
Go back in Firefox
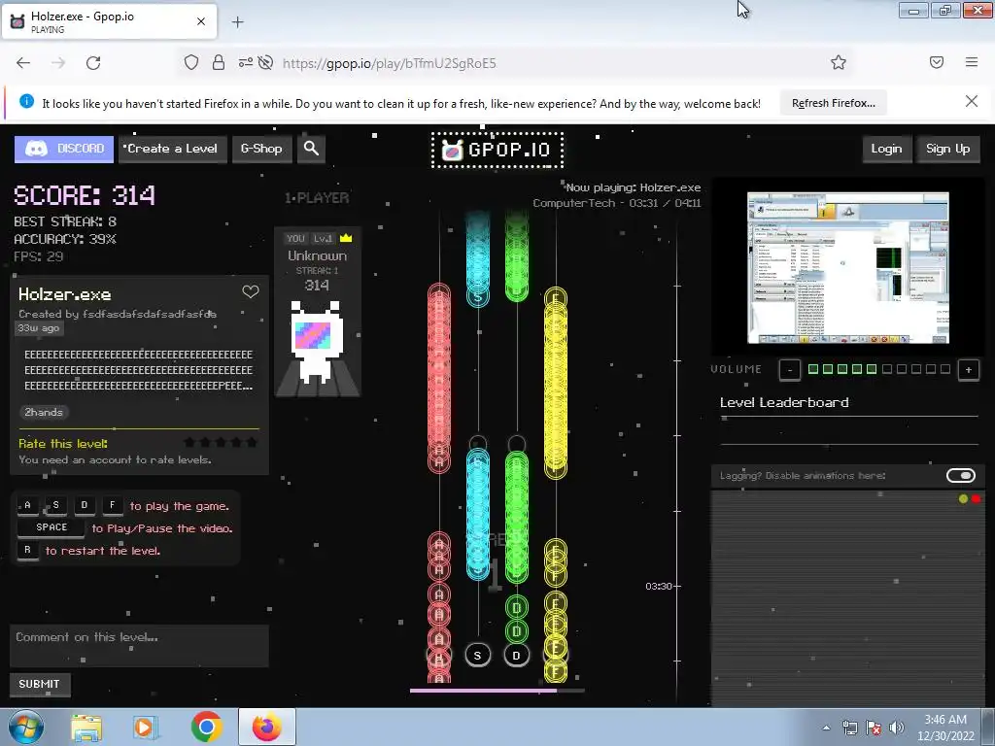pos(23,63)
